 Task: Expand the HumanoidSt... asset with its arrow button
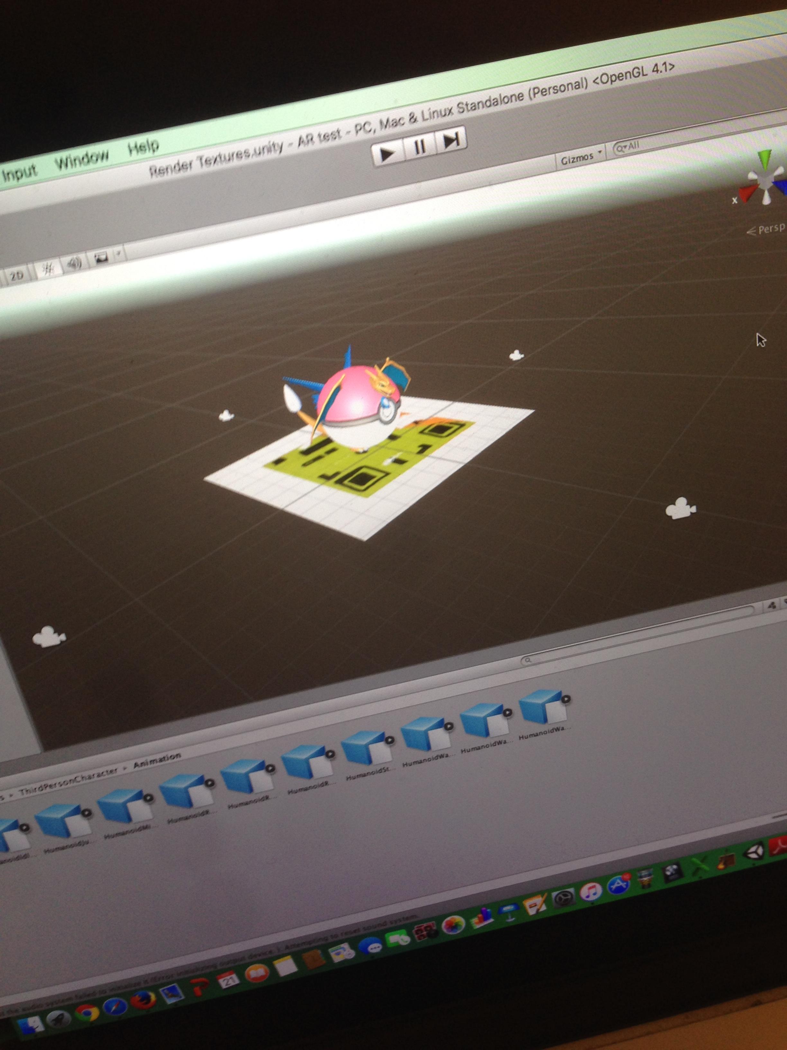pyautogui.click(x=389, y=740)
